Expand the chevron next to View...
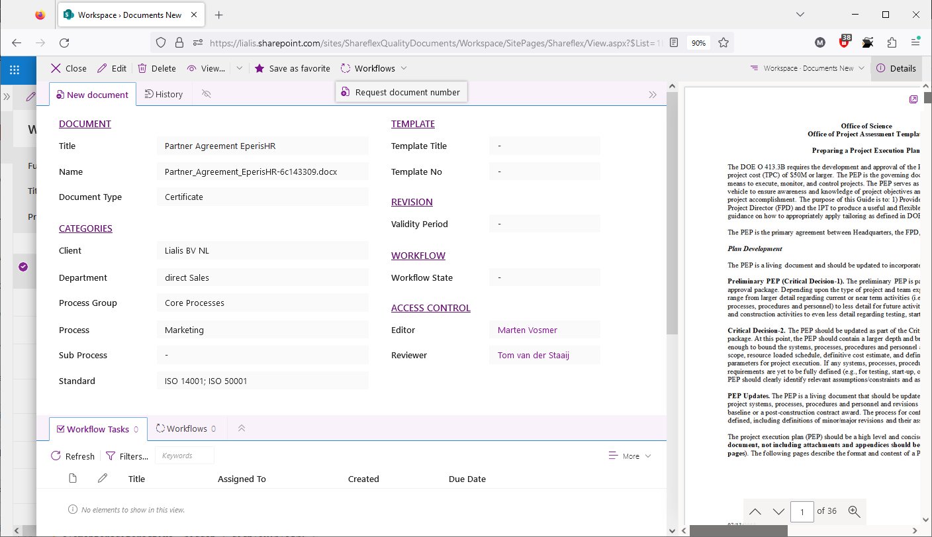This screenshot has height=537, width=932. point(240,68)
